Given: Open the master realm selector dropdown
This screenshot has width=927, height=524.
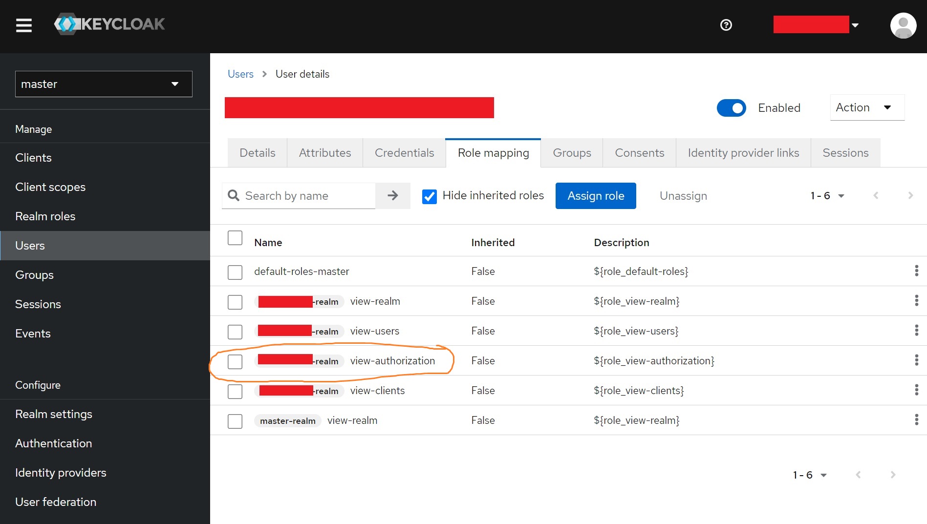Looking at the screenshot, I should pyautogui.click(x=104, y=84).
